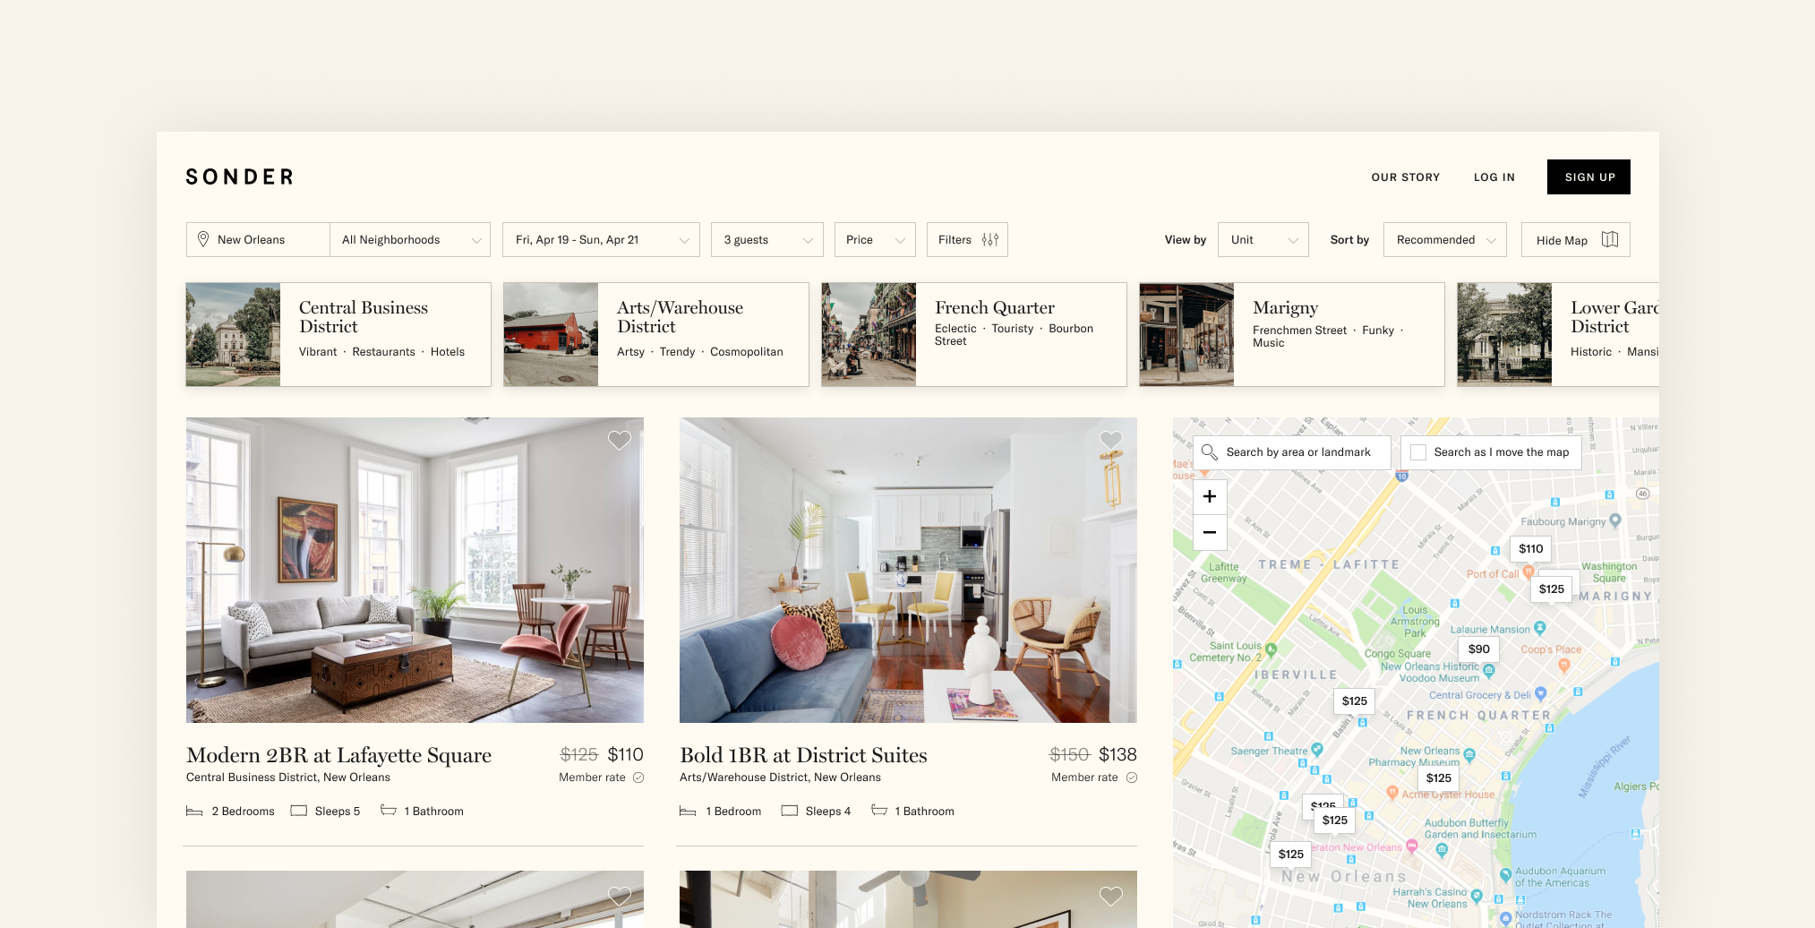This screenshot has height=928, width=1815.
Task: Click the Marigny storefront thumbnail image
Action: click(1186, 335)
